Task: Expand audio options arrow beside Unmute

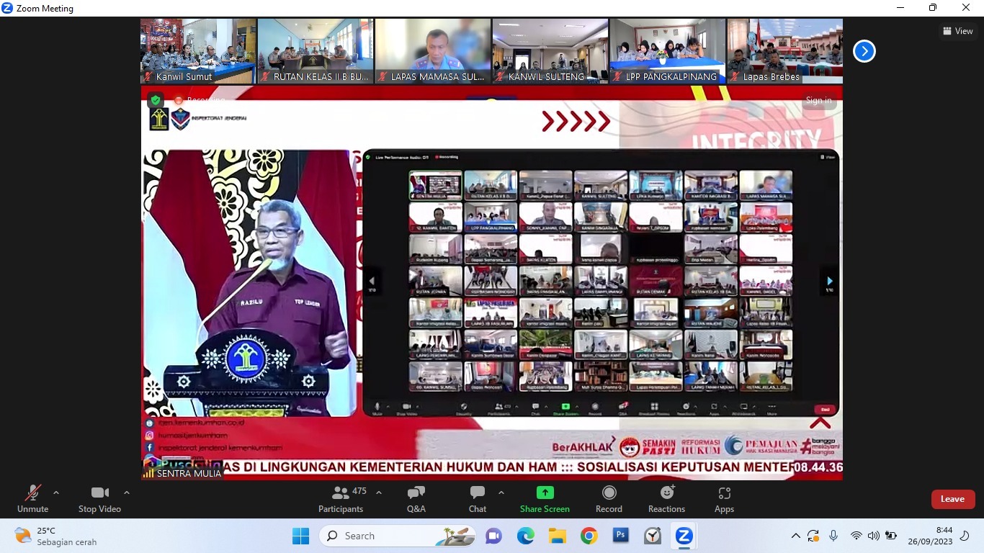Action: (x=56, y=493)
